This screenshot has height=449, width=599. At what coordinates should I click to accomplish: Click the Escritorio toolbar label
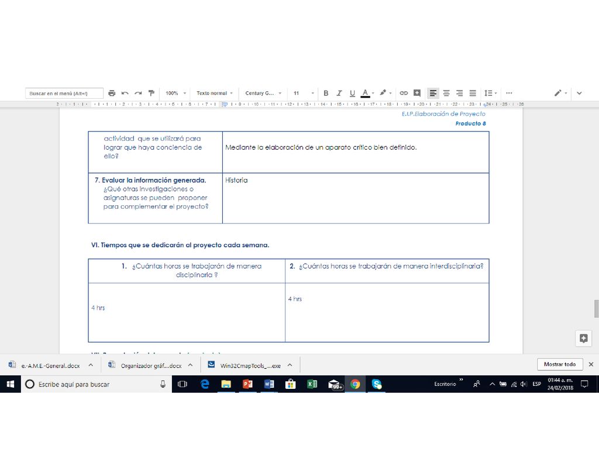click(x=445, y=384)
